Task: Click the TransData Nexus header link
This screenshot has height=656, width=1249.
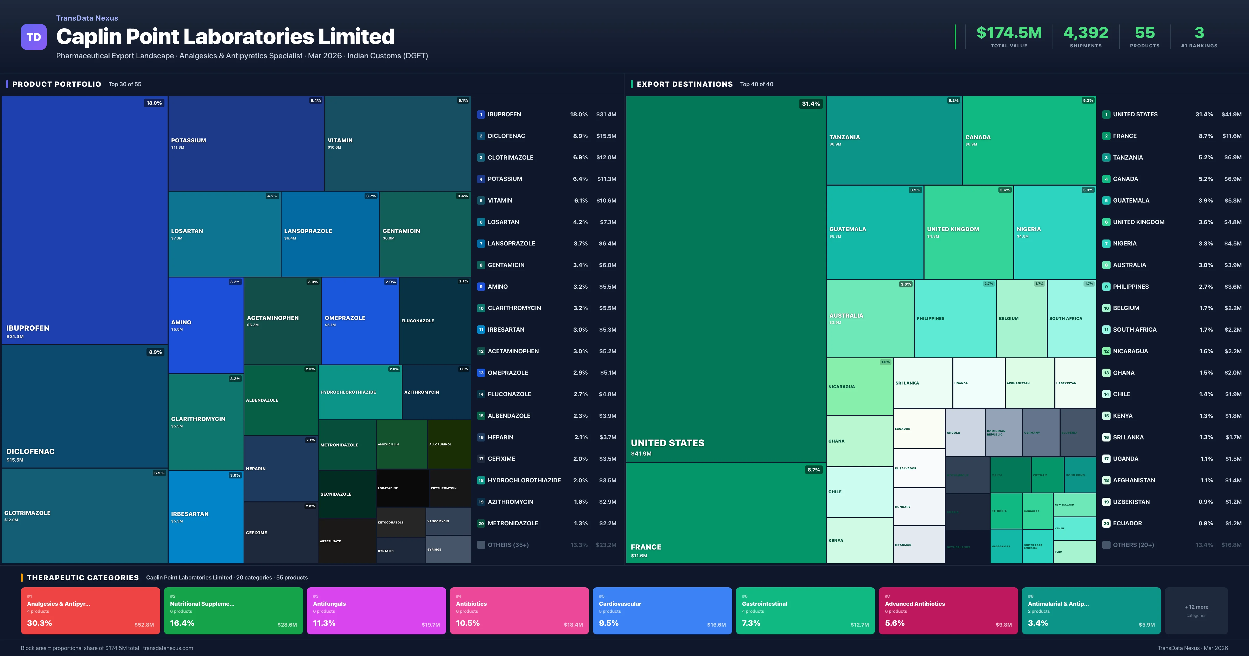Action: click(87, 18)
